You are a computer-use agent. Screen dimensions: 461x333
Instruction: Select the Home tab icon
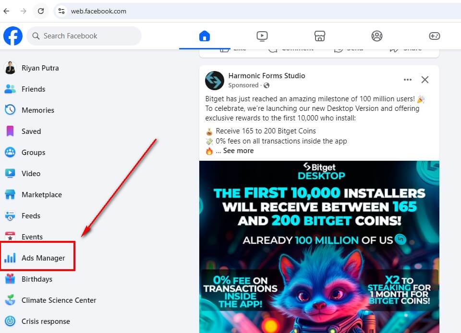pos(205,36)
